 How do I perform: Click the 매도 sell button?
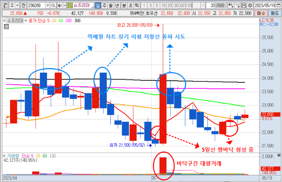coord(274,13)
